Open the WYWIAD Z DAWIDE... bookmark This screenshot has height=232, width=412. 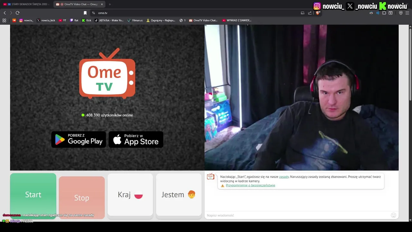237,20
